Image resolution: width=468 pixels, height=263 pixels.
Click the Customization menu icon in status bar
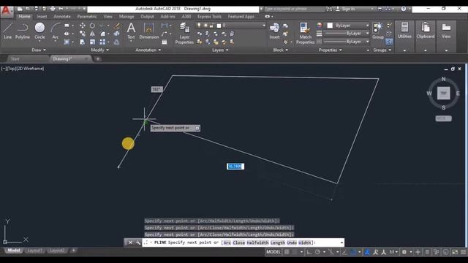[x=463, y=252]
